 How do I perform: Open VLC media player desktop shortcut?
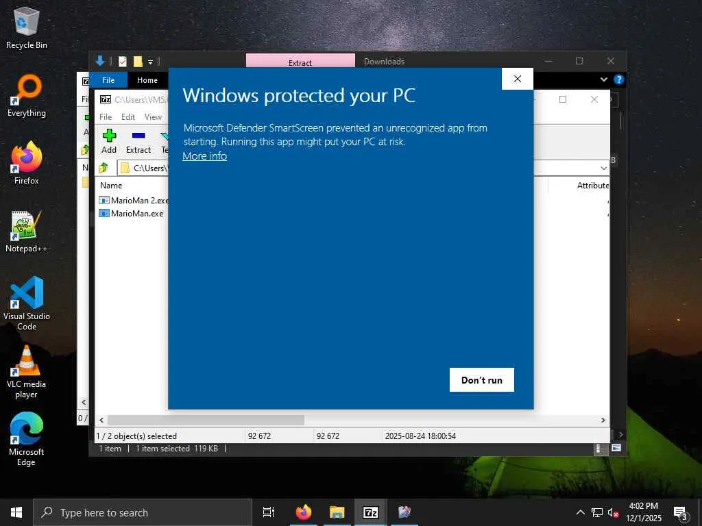(x=27, y=372)
